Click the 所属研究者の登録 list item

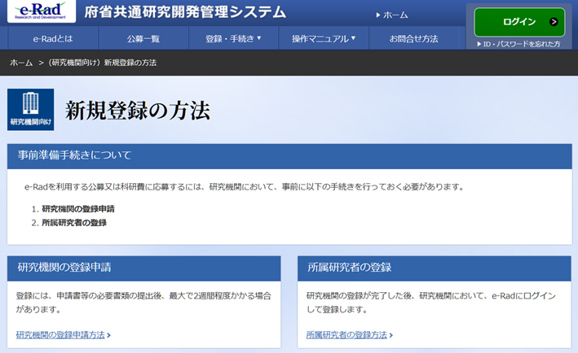[x=73, y=222]
